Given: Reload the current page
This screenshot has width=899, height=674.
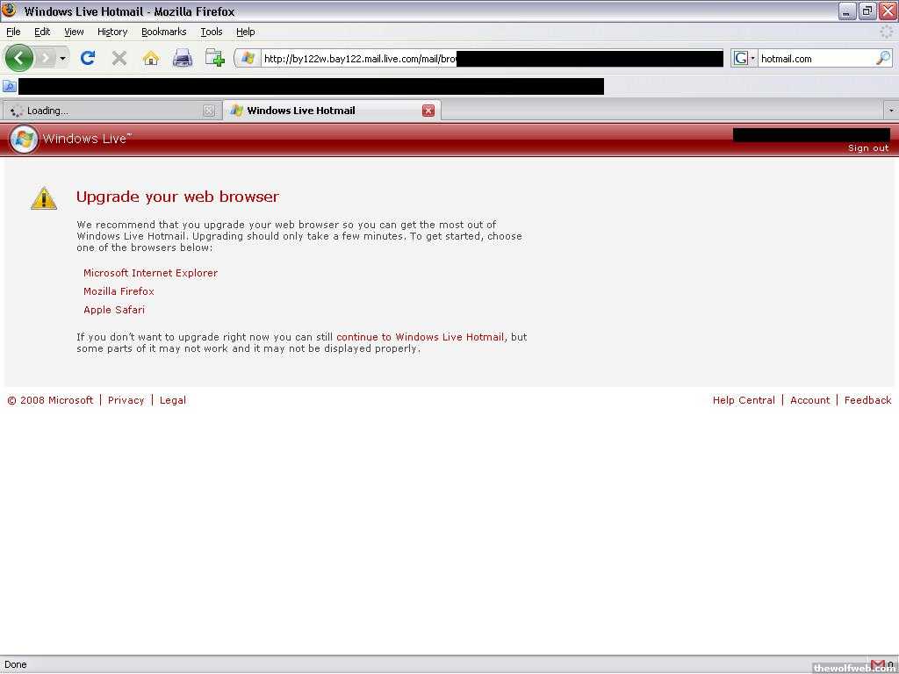Looking at the screenshot, I should coord(87,58).
